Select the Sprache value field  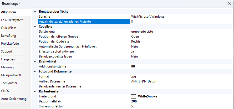(x=181, y=17)
